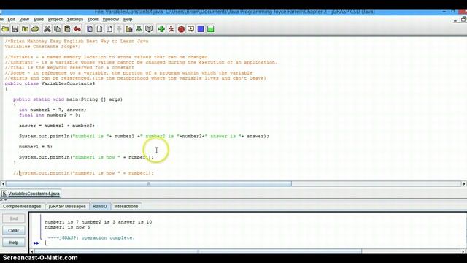
Task: Open the Project menu
Action: [x=55, y=20]
